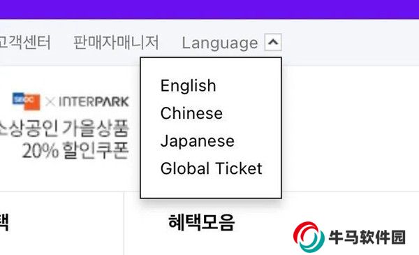Screen dimensions: 419x255
Task: Collapse the Language dropdown chevron
Action: pyautogui.click(x=273, y=42)
